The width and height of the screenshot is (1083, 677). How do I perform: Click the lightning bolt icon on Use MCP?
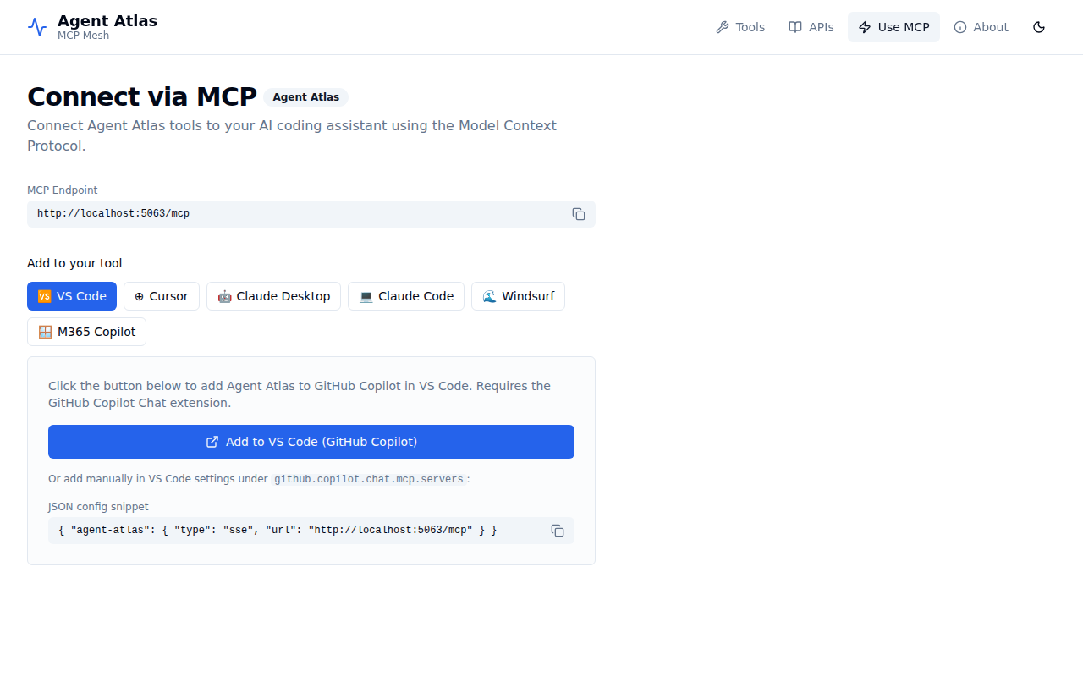pyautogui.click(x=864, y=27)
